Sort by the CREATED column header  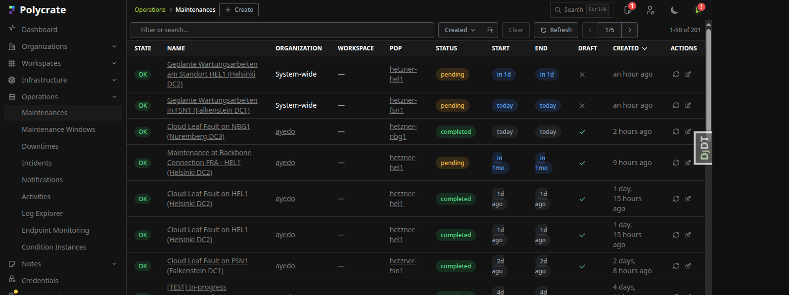point(630,48)
